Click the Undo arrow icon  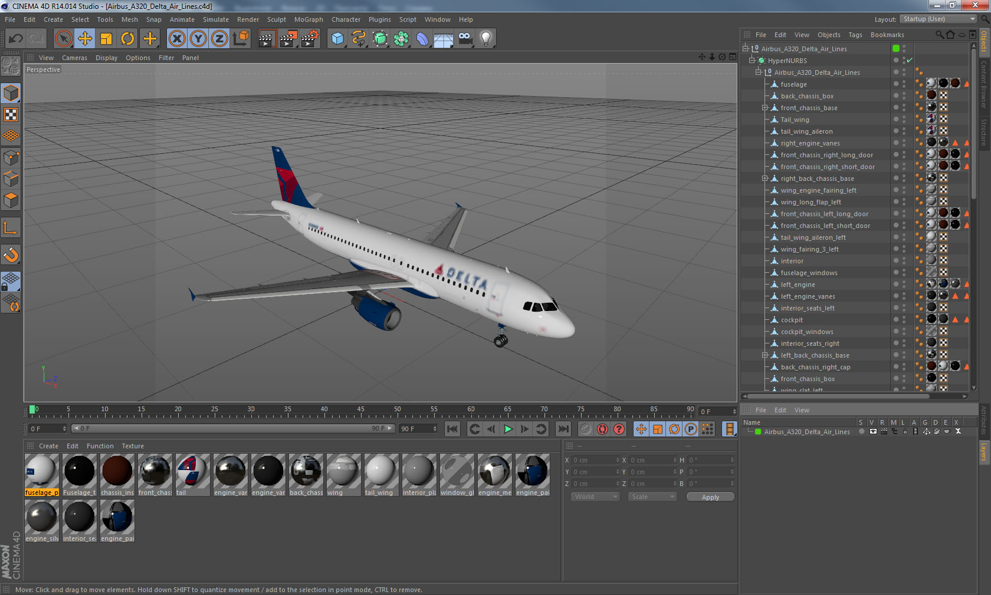[15, 39]
